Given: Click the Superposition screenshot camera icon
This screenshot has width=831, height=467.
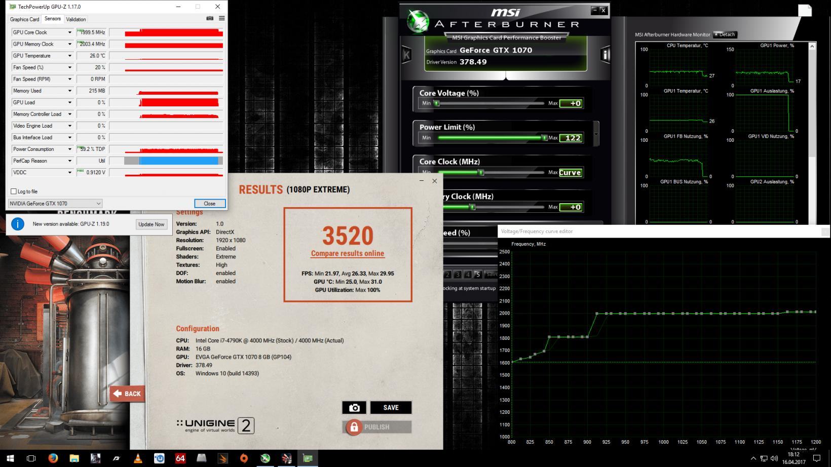Looking at the screenshot, I should point(354,408).
